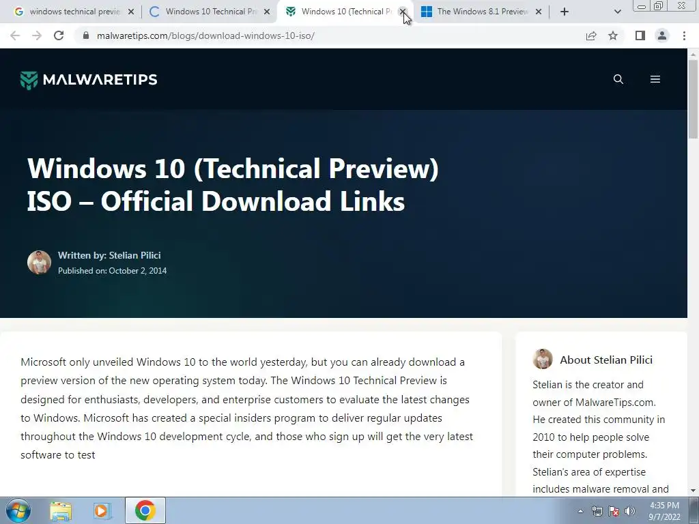Viewport: 699px width, 524px height.
Task: Close the loading Windows 10 Technical tab
Action: 267,12
